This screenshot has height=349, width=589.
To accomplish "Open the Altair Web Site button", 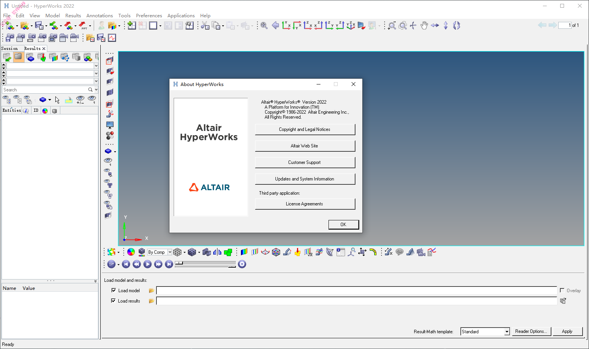I will pyautogui.click(x=305, y=146).
